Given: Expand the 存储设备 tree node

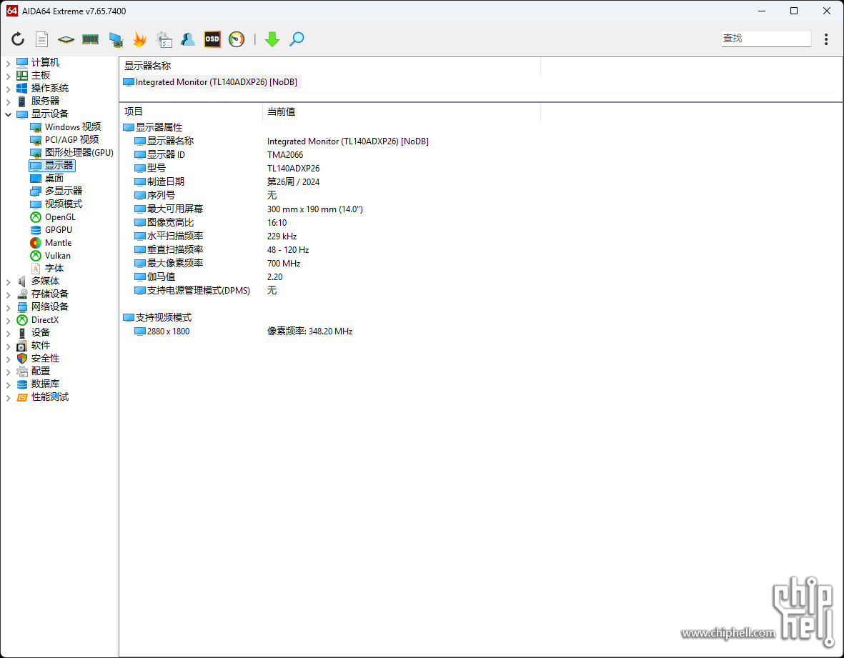Looking at the screenshot, I should point(8,294).
